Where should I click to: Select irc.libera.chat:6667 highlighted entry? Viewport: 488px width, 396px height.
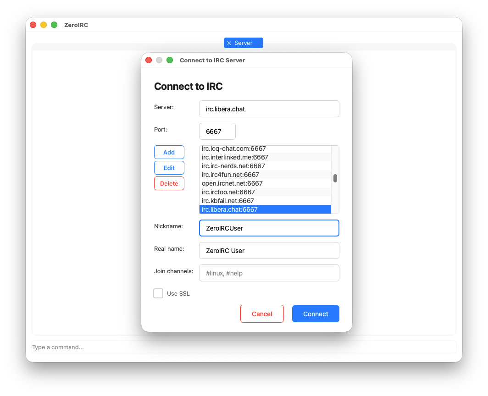265,209
